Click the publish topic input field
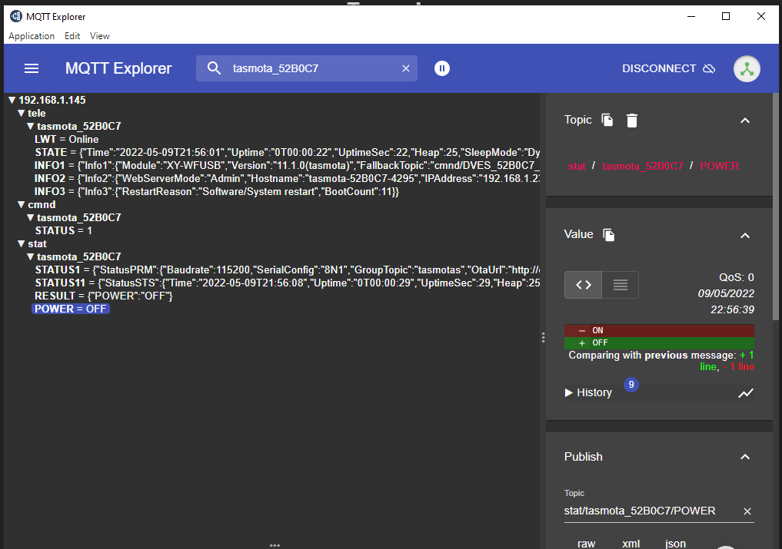This screenshot has height=549, width=782. (651, 511)
